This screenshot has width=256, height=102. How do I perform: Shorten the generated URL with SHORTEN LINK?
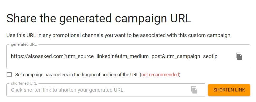point(229,90)
